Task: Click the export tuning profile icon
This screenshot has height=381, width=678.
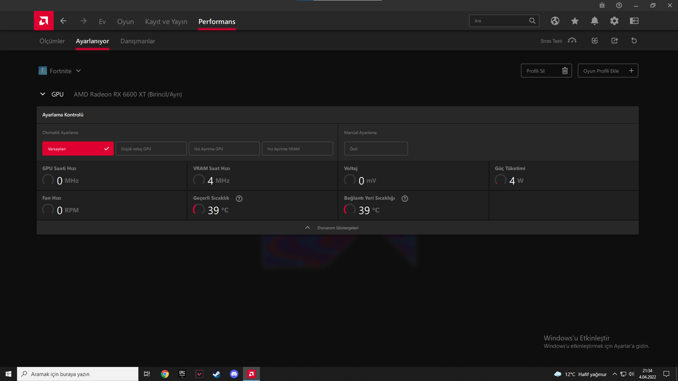Action: coord(614,41)
